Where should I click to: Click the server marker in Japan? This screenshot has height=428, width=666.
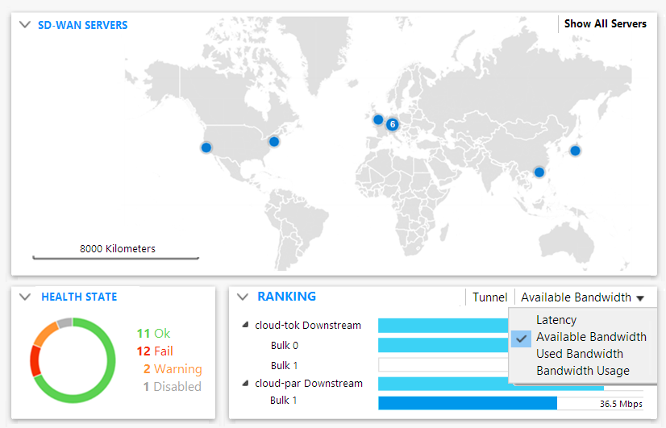575,150
